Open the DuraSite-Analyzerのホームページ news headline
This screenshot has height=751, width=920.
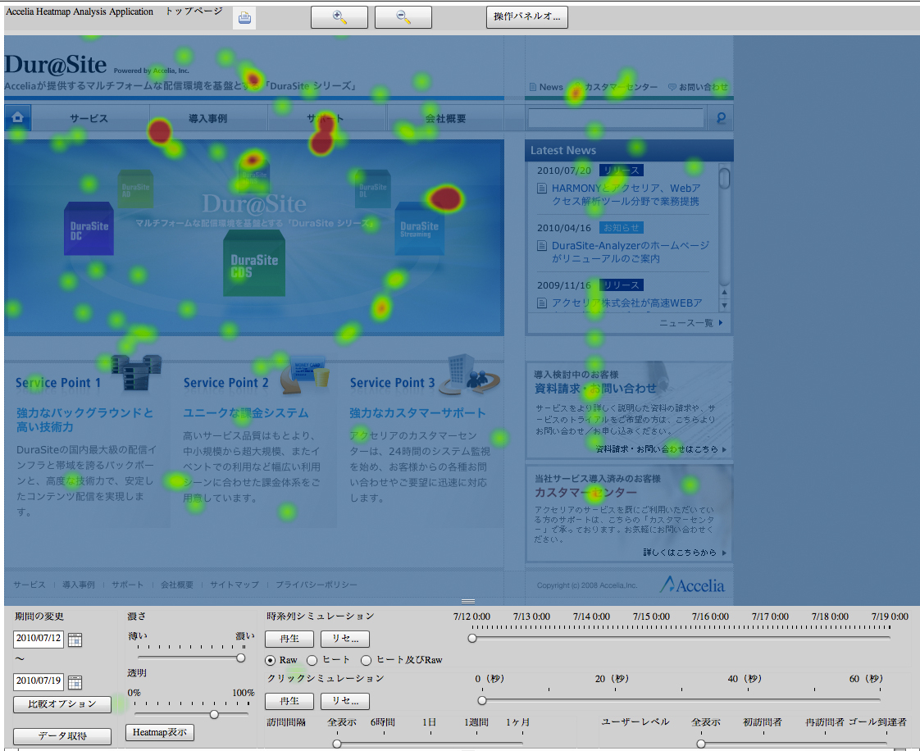click(x=631, y=252)
